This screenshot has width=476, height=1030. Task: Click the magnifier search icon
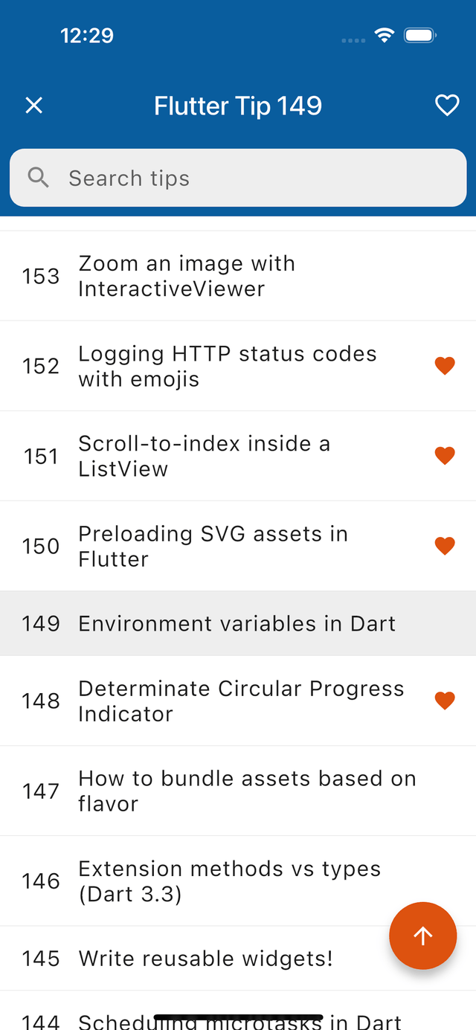point(38,178)
